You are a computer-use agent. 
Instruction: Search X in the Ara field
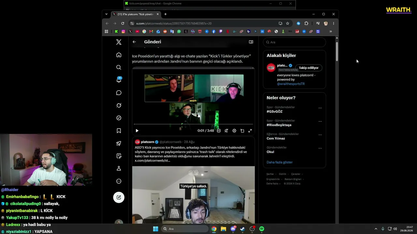pyautogui.click(x=295, y=42)
